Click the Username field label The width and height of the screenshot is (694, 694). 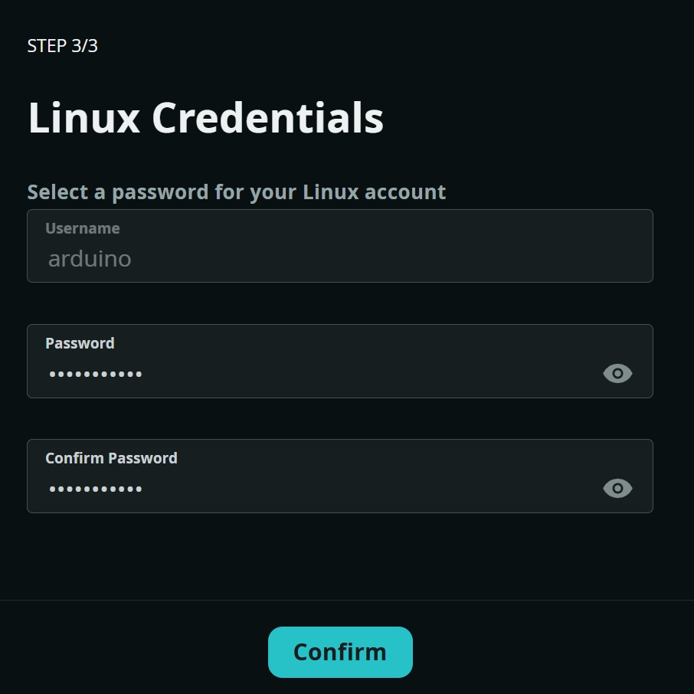coord(82,228)
